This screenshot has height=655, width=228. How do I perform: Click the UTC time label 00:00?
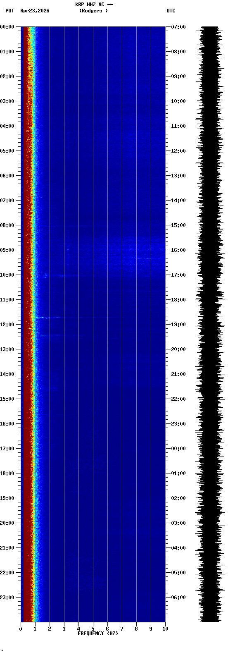[x=178, y=449]
